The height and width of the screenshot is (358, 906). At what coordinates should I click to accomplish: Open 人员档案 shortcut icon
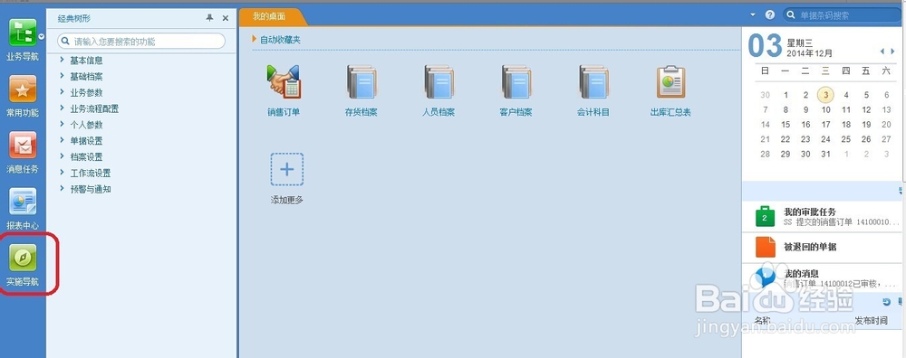(x=439, y=82)
